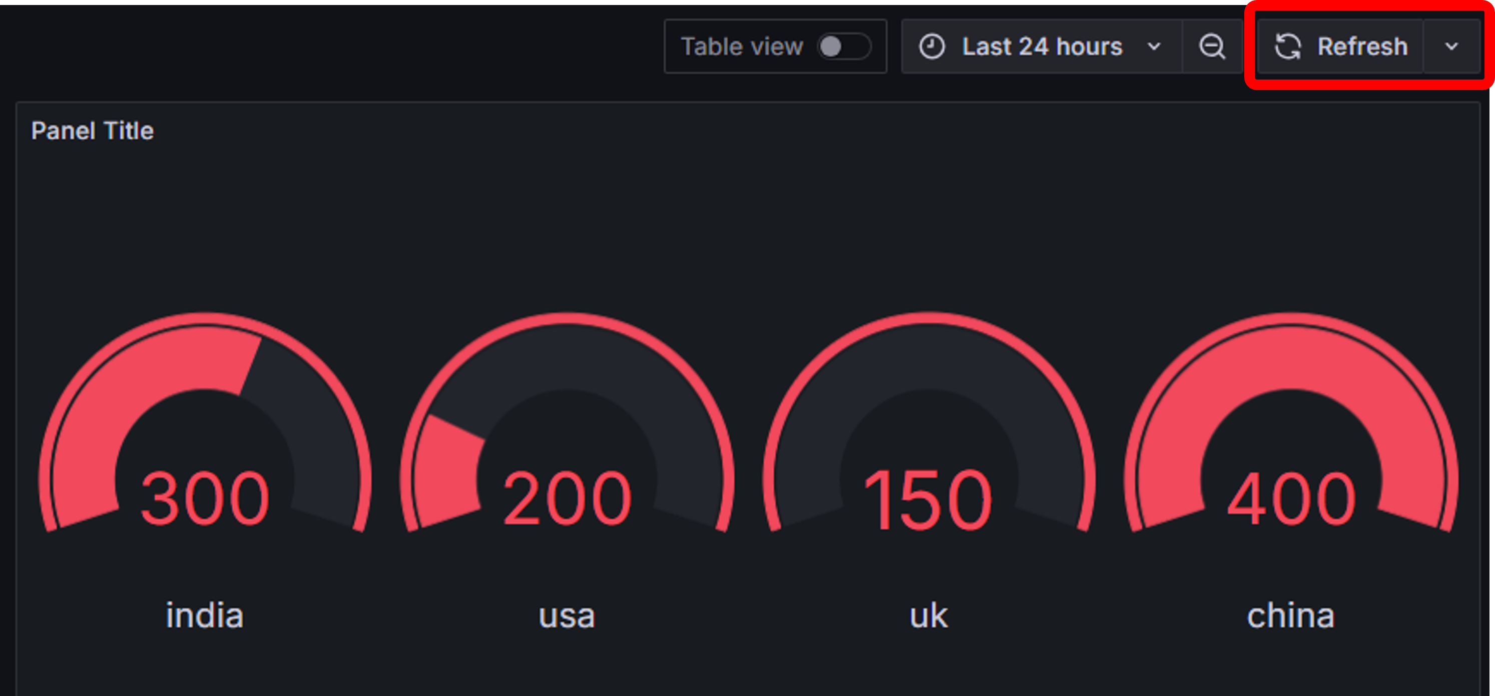Open the Last 24 hours time range dropdown
This screenshot has height=696, width=1495.
coord(1042,47)
